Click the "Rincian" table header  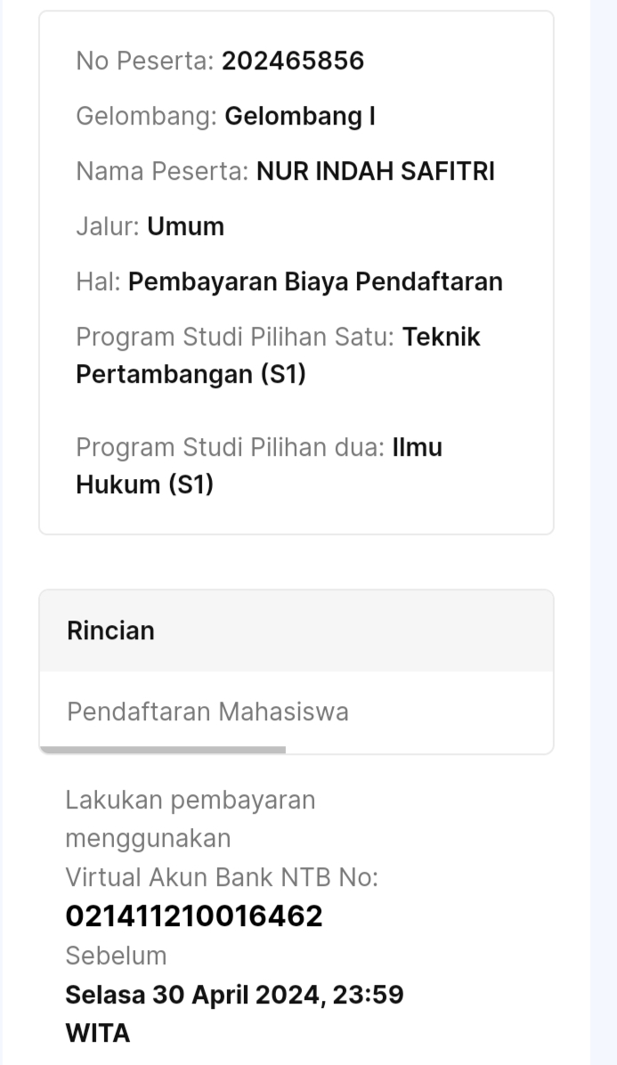click(110, 630)
